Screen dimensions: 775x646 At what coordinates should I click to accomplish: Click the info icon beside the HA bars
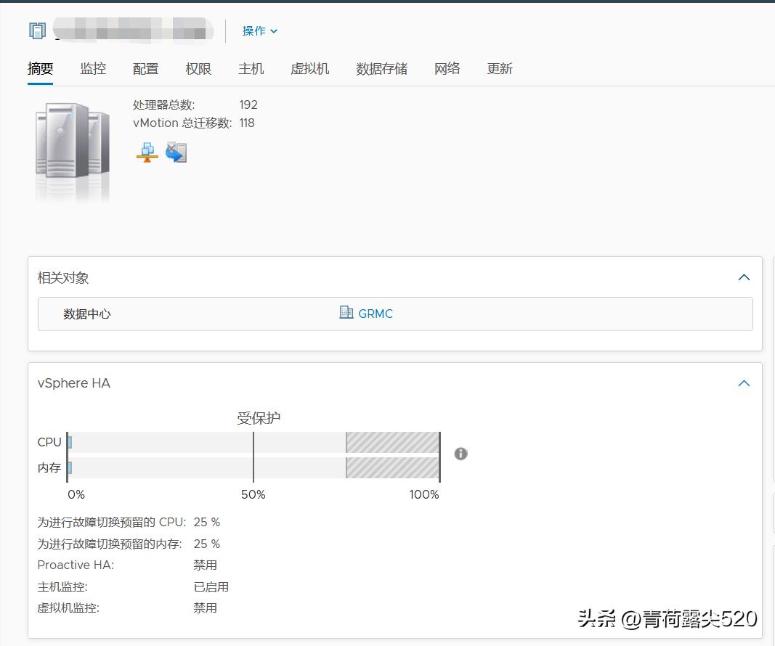click(x=460, y=454)
